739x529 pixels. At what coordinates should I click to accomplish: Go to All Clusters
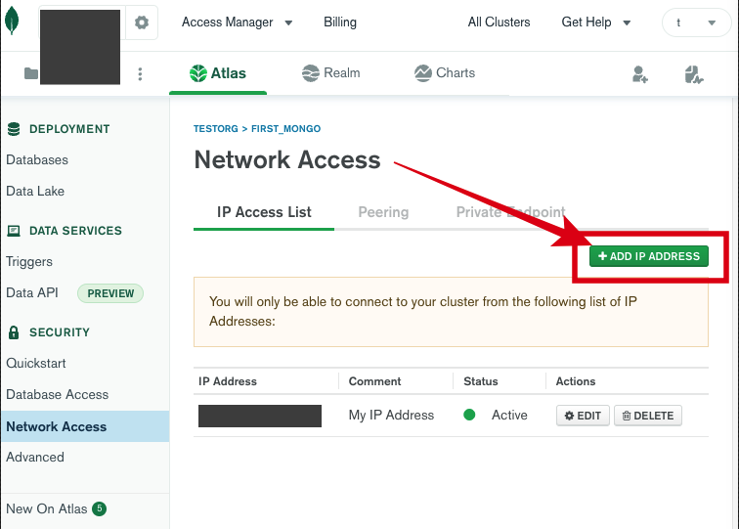(x=499, y=22)
